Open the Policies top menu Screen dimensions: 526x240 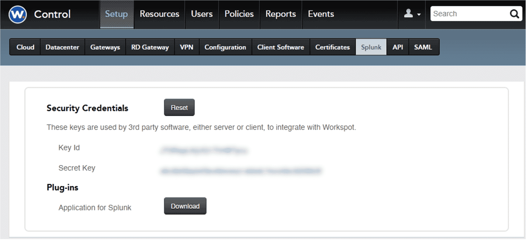(x=239, y=14)
